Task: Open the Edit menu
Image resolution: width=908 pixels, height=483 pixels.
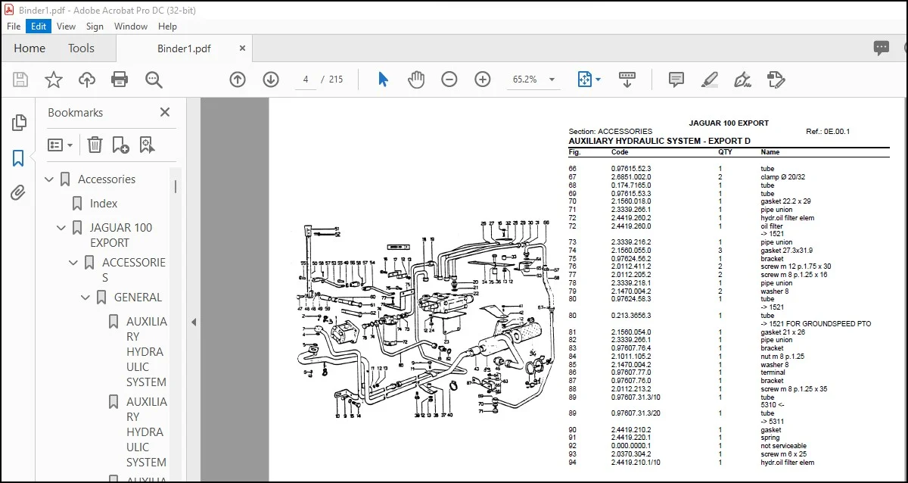Action: 39,26
